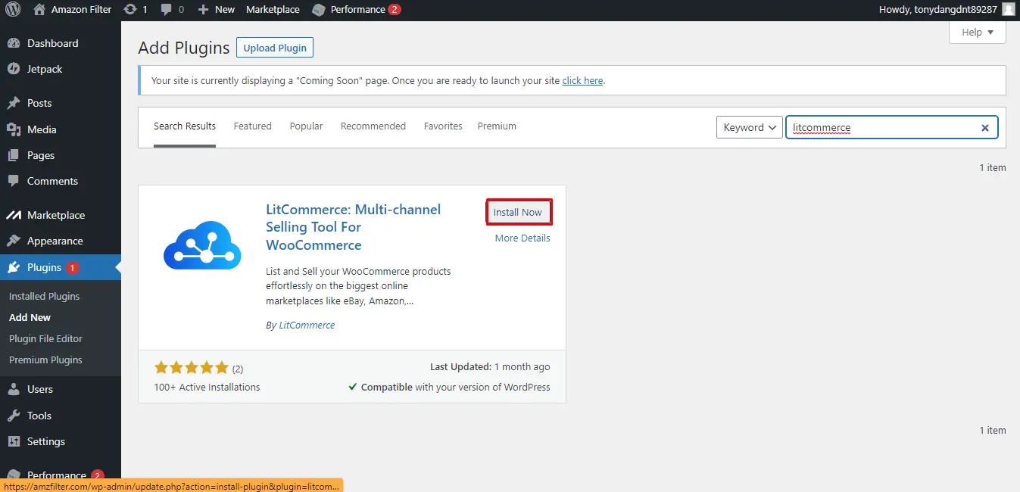1020x492 pixels.
Task: Click the plugin description paragraph
Action: click(359, 286)
